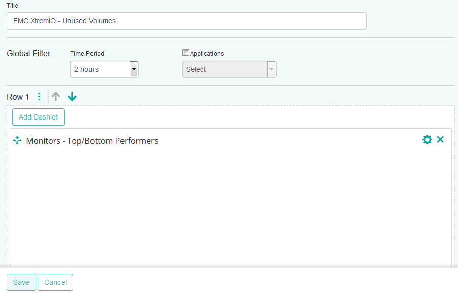This screenshot has height=294, width=458.
Task: Select the "Monitors - Top/Bottom Performers" heading
Action: tap(91, 141)
